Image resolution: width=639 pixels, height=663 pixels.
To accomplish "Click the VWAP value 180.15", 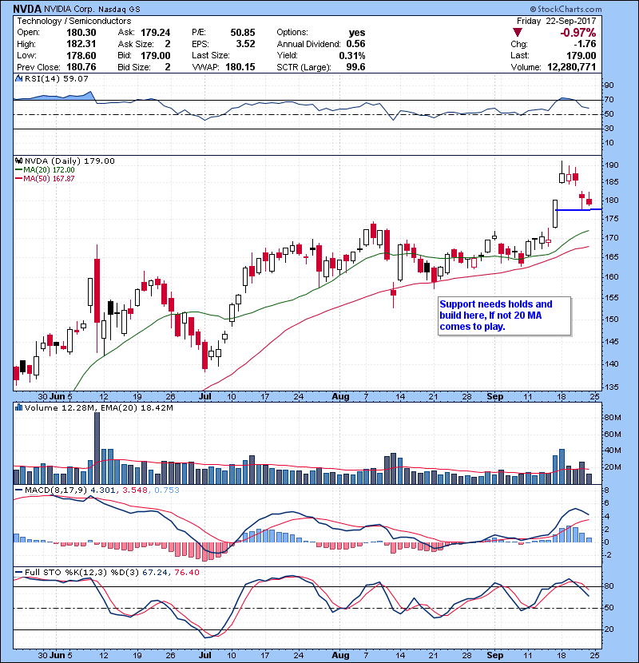I will coord(240,67).
